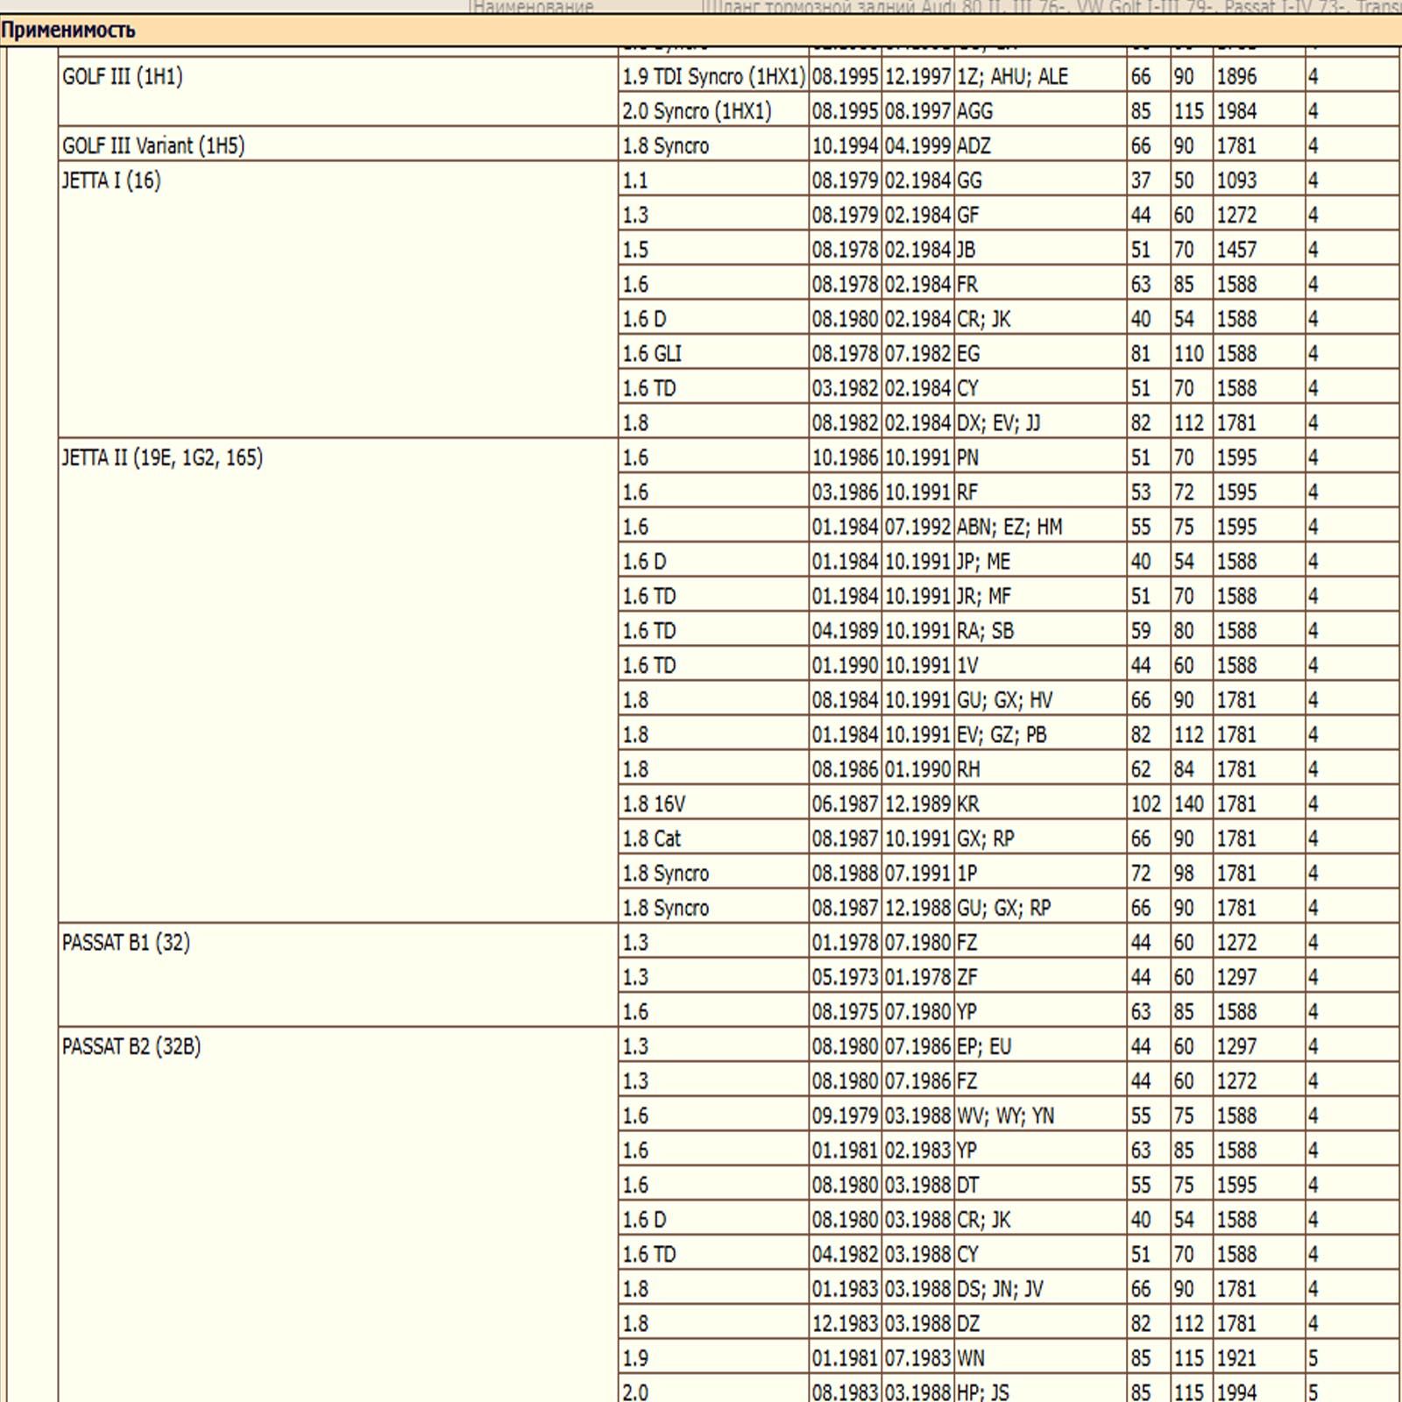1402x1402 pixels.
Task: Click the 1093 displacement value
Action: [x=1259, y=181]
